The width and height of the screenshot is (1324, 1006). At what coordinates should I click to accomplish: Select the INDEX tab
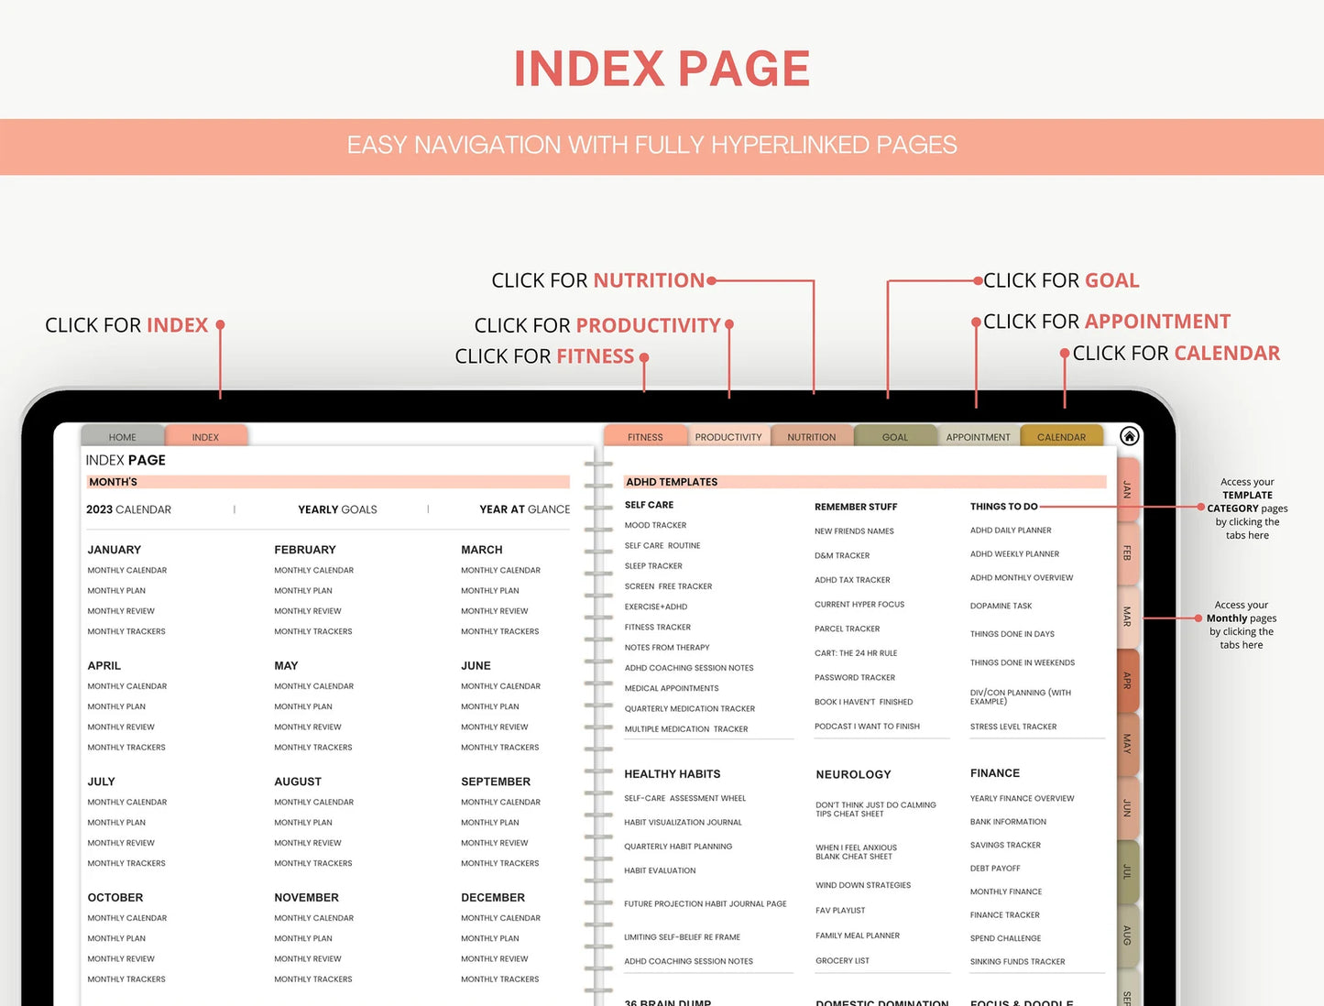click(204, 436)
